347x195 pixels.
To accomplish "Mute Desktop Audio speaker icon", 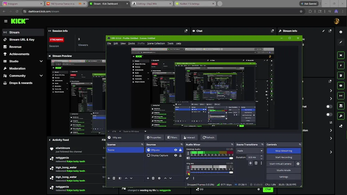I will [x=188, y=158].
